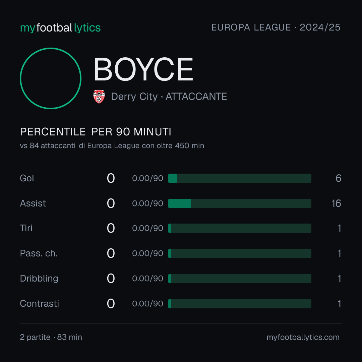Click the Contrasti percentile bar

[x=240, y=304]
